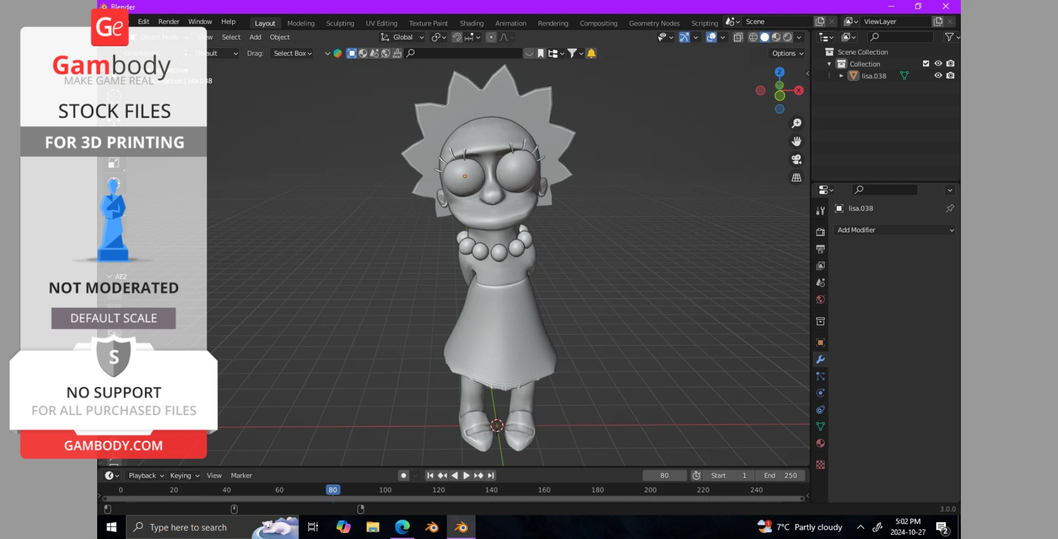
Task: Switch viewport to wireframe shading
Action: 753,37
